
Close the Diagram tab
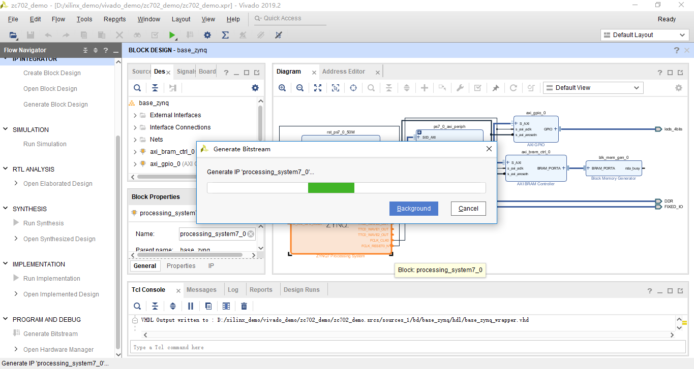[x=314, y=72]
